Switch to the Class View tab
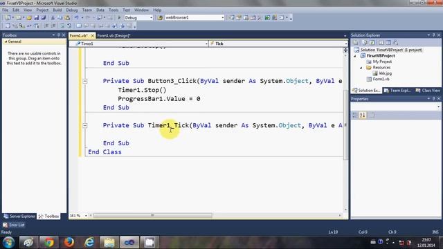The height and width of the screenshot is (249, 443). click(428, 91)
